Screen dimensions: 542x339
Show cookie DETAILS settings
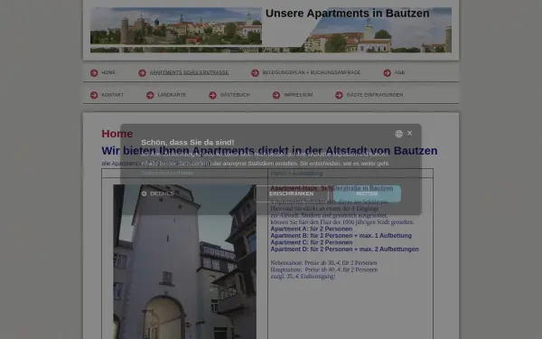(157, 193)
